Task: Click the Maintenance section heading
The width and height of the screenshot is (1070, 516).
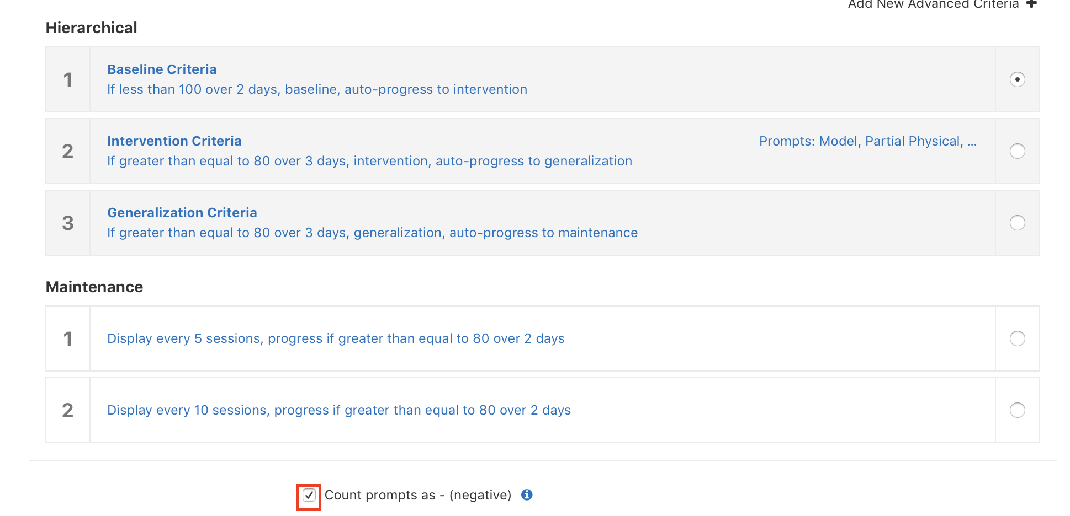Action: [94, 287]
